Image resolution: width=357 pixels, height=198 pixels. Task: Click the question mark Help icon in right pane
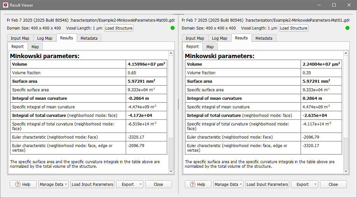(193, 185)
